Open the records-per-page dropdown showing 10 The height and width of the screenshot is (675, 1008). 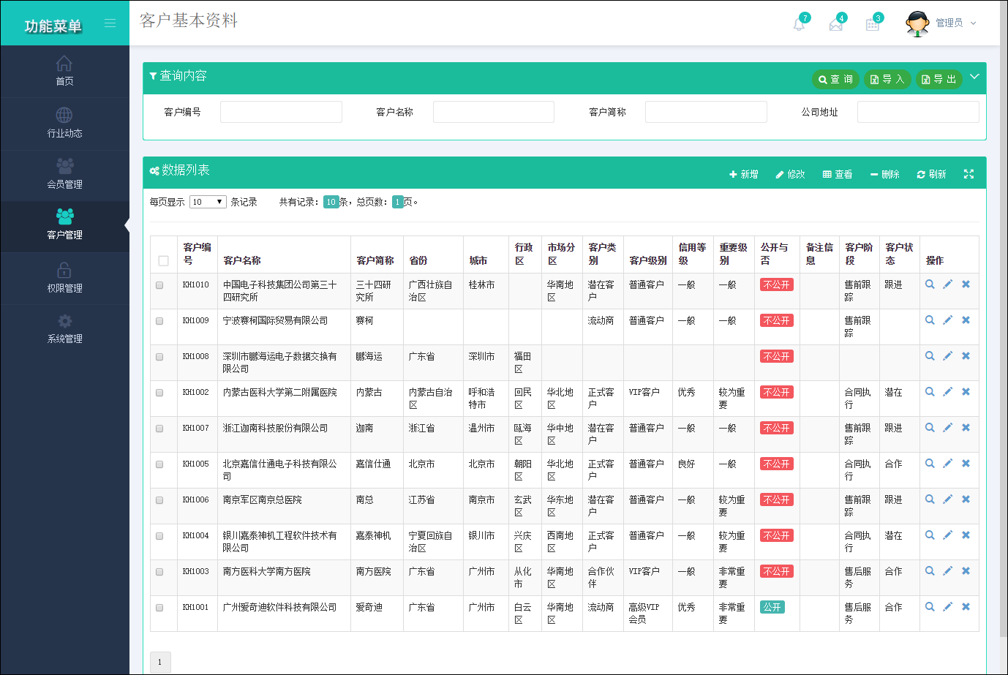pos(208,202)
